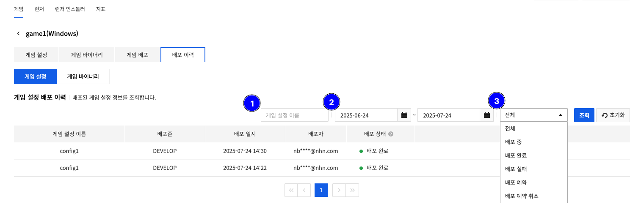Viewport: 641px width, 221px height.
Task: Pick 배포 예약 취소 status option
Action: pyautogui.click(x=522, y=196)
